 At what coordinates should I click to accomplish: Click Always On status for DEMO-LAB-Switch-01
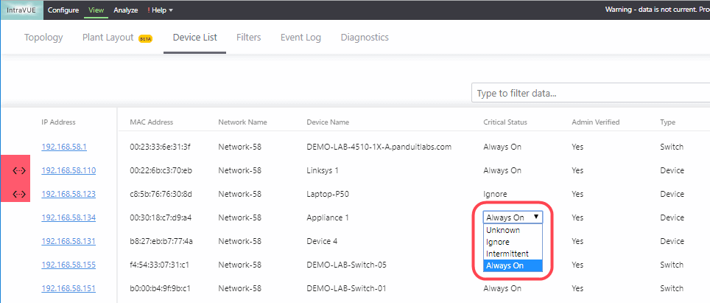[x=502, y=288]
